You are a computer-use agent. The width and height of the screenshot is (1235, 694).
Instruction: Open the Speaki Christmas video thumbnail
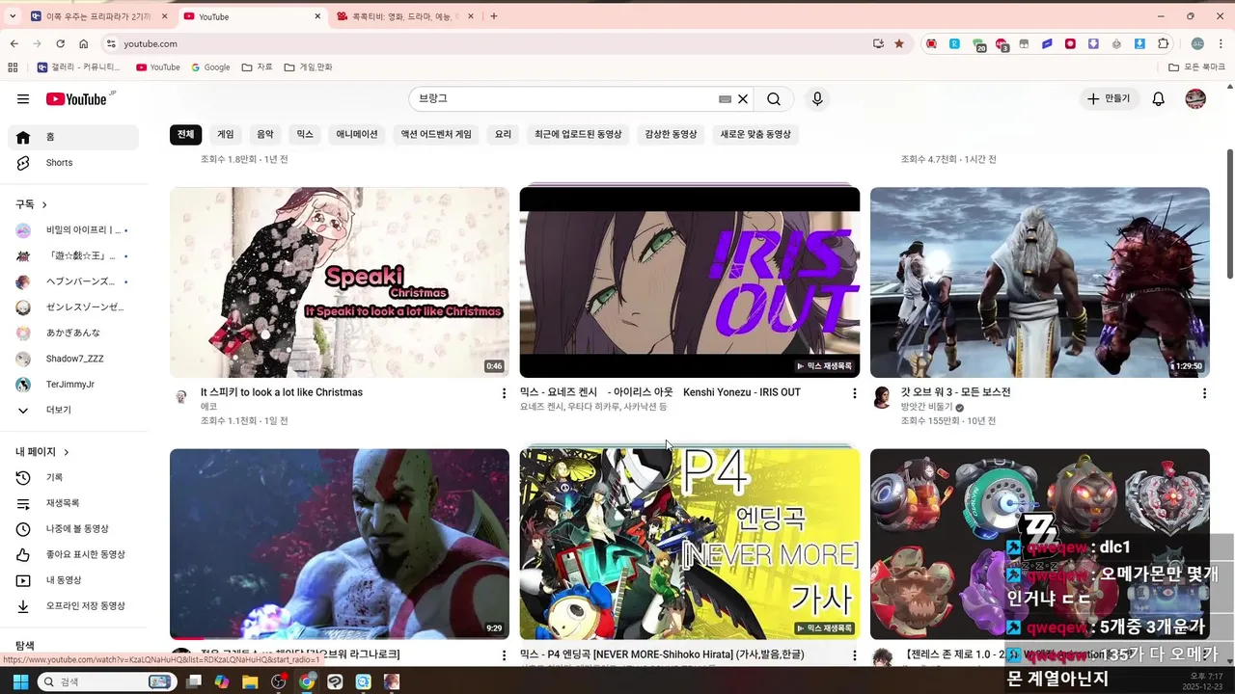[340, 282]
